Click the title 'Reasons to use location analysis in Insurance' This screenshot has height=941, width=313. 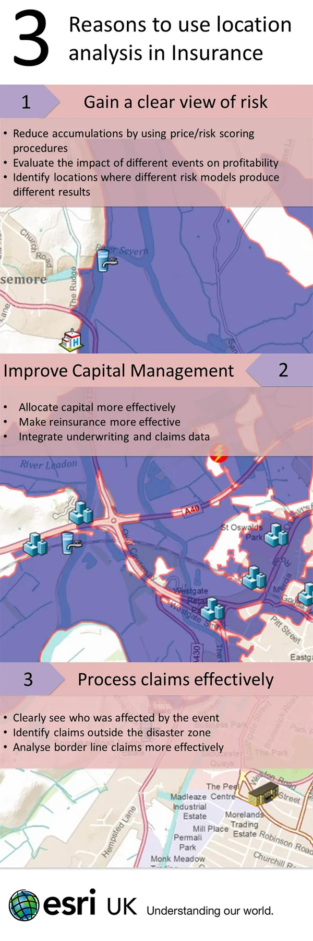click(x=180, y=39)
